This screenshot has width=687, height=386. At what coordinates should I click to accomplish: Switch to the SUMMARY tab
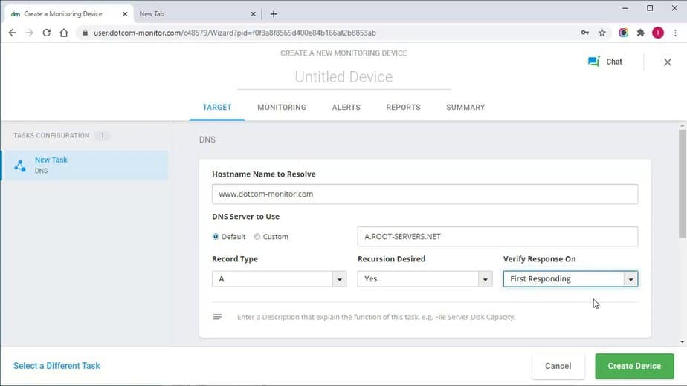(465, 107)
